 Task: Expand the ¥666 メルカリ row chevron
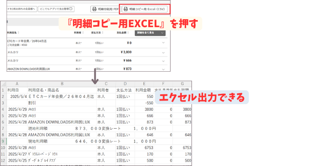[x=163, y=61]
